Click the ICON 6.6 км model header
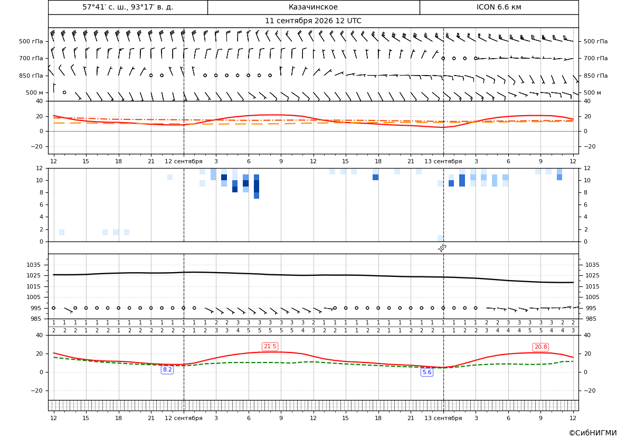 pos(499,7)
